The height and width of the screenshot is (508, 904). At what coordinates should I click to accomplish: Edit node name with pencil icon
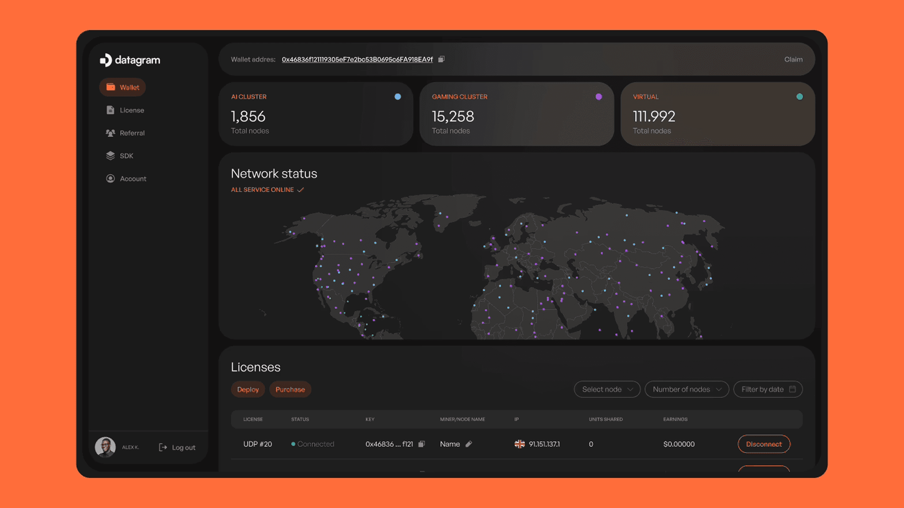469,444
